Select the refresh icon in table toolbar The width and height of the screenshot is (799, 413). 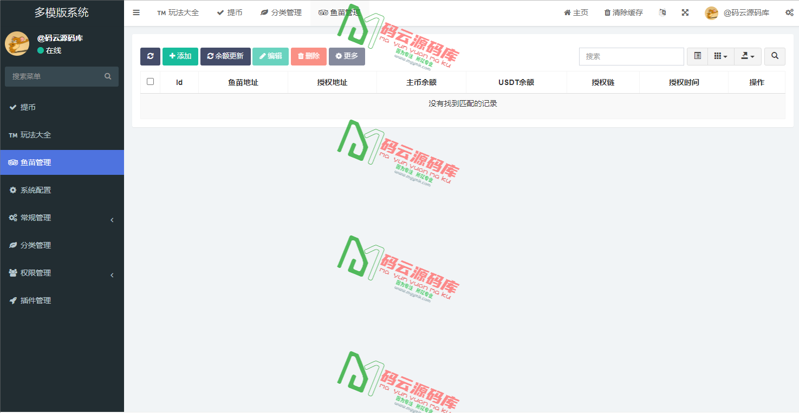[150, 56]
